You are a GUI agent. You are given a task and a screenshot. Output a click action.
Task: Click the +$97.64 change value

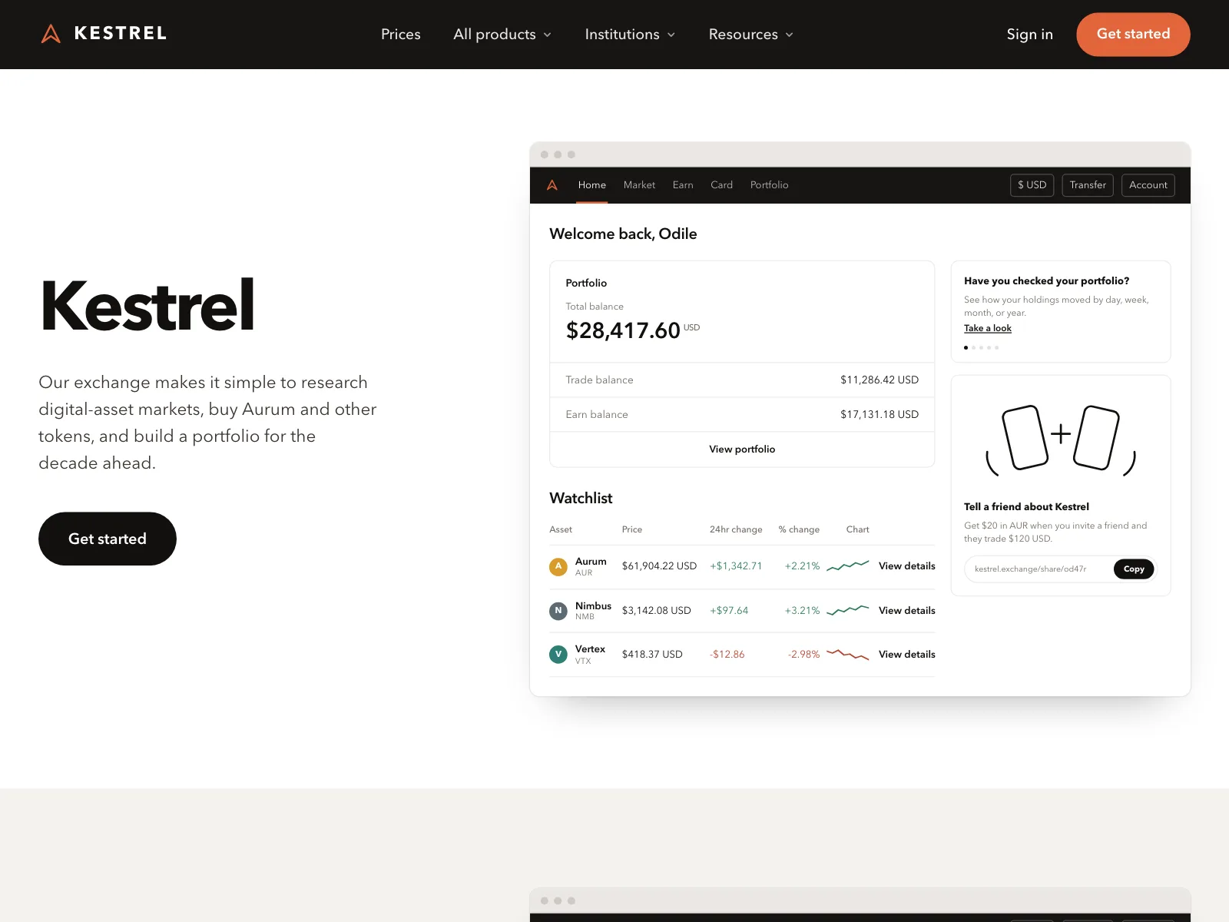tap(729, 611)
